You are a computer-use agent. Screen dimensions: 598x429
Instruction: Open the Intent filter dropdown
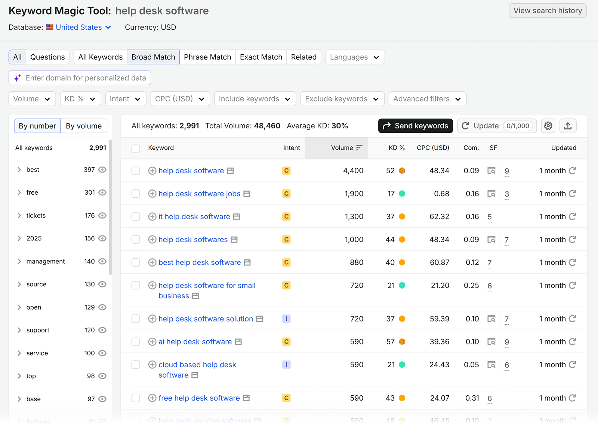coord(125,99)
